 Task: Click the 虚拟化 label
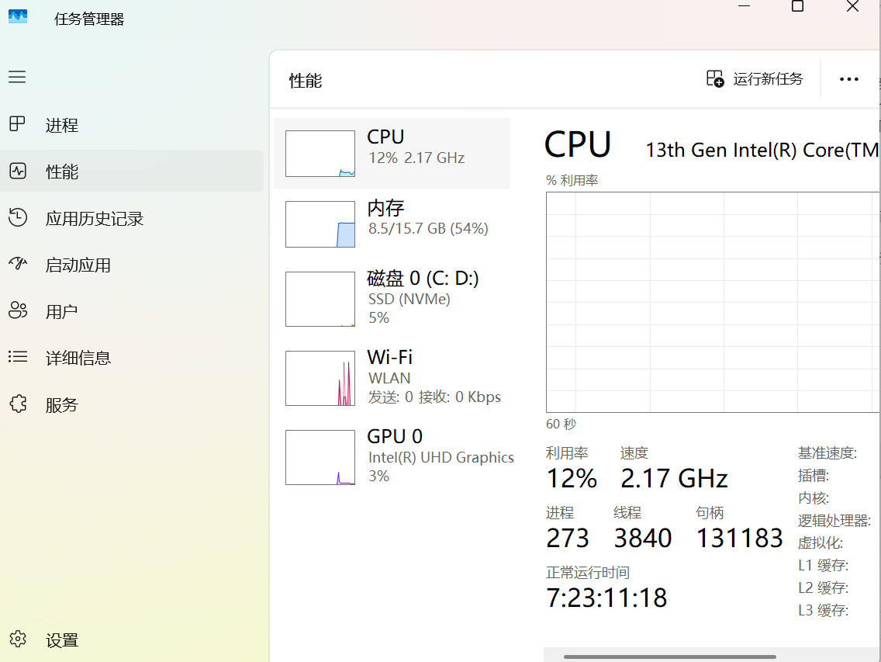pos(821,543)
